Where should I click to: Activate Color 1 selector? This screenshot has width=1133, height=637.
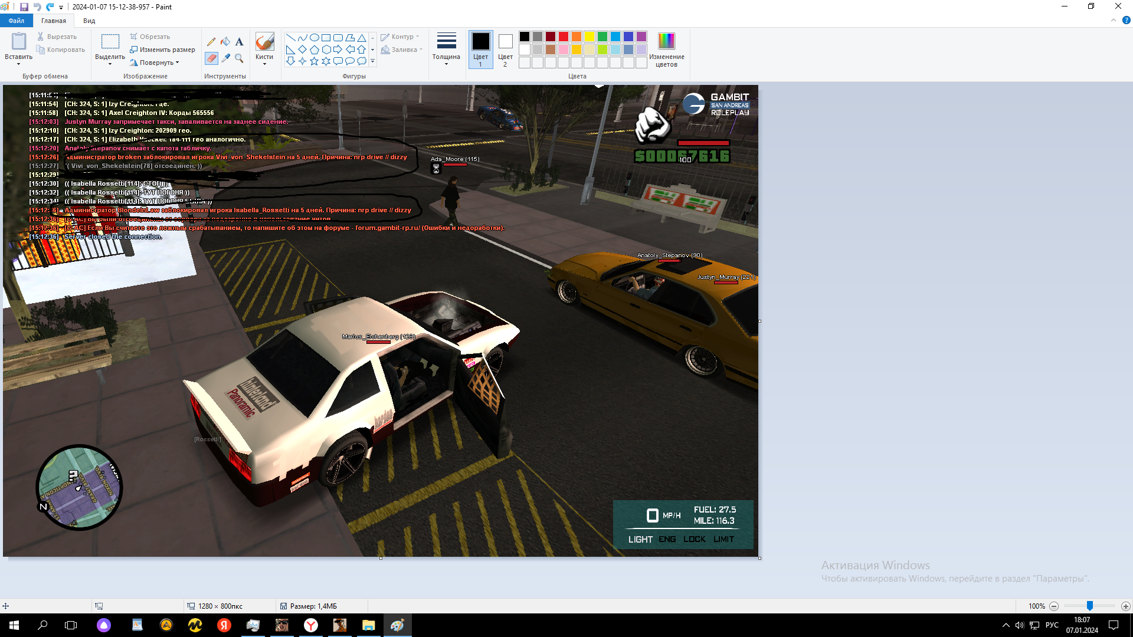click(x=480, y=50)
